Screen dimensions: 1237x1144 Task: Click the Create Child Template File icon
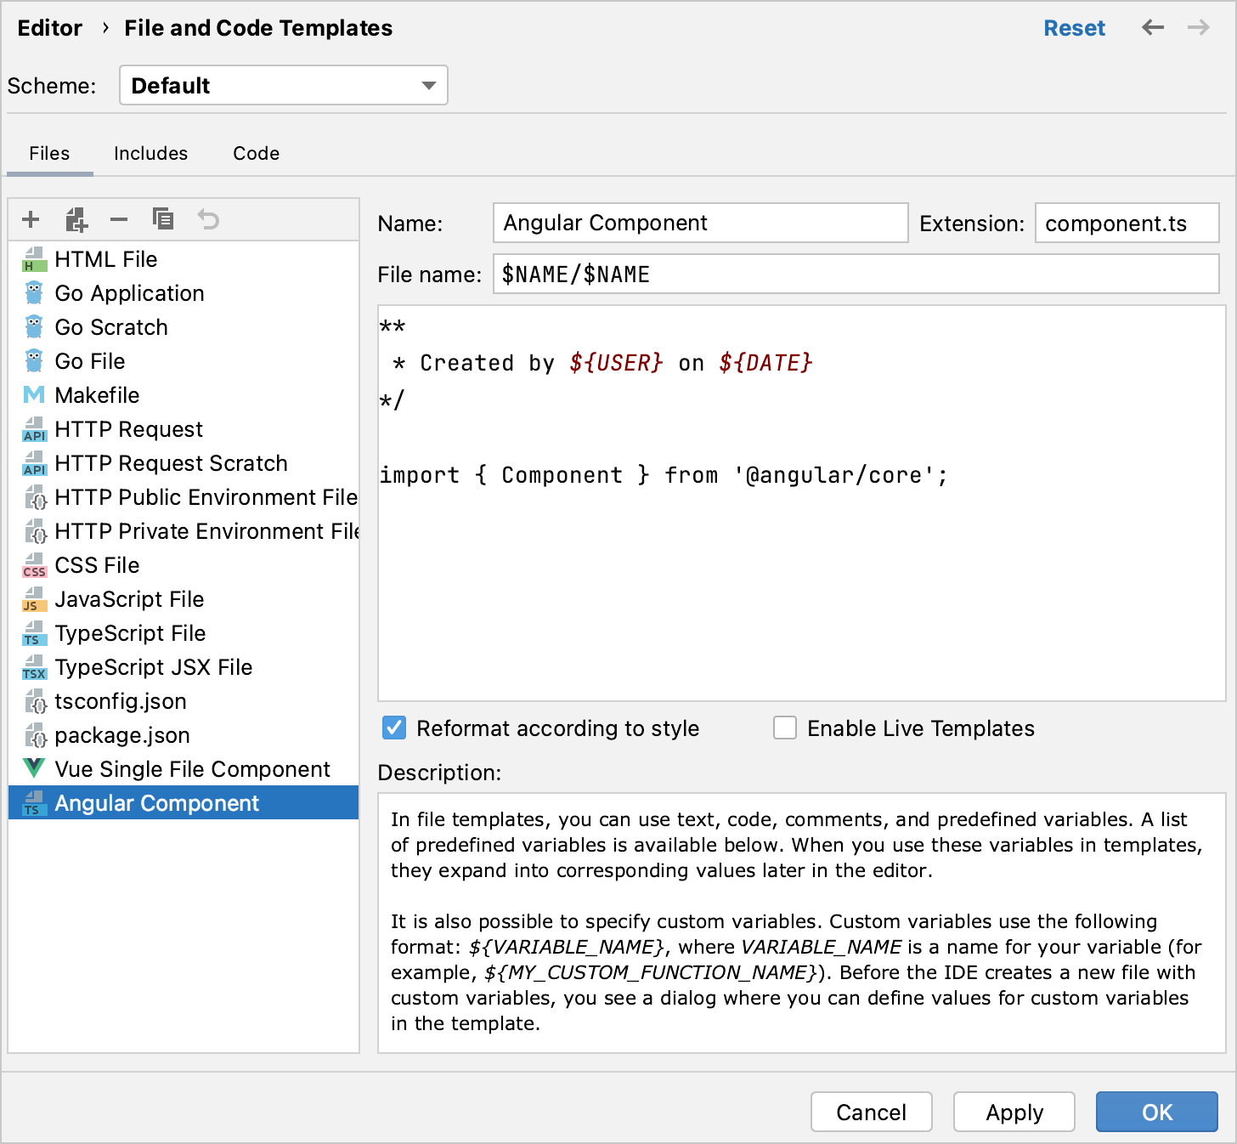click(x=76, y=220)
